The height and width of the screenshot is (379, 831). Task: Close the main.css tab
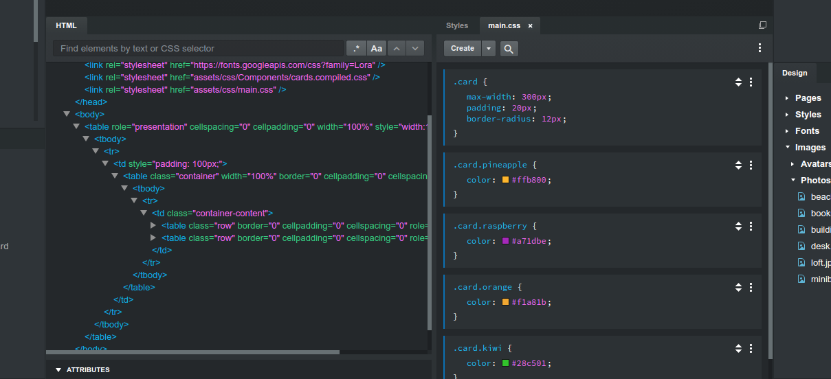point(530,26)
